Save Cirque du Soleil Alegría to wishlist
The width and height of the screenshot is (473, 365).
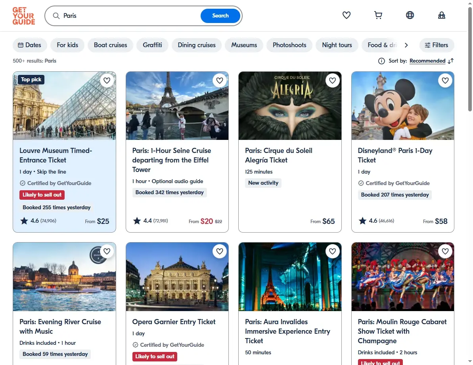332,80
